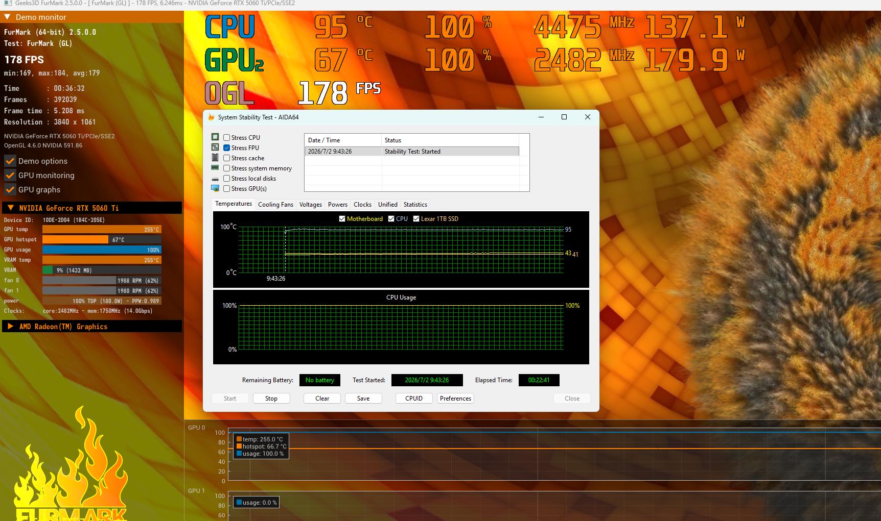Expand the AMD Radeon(TM) Graphics section
Viewport: 881px width, 521px height.
(10, 327)
